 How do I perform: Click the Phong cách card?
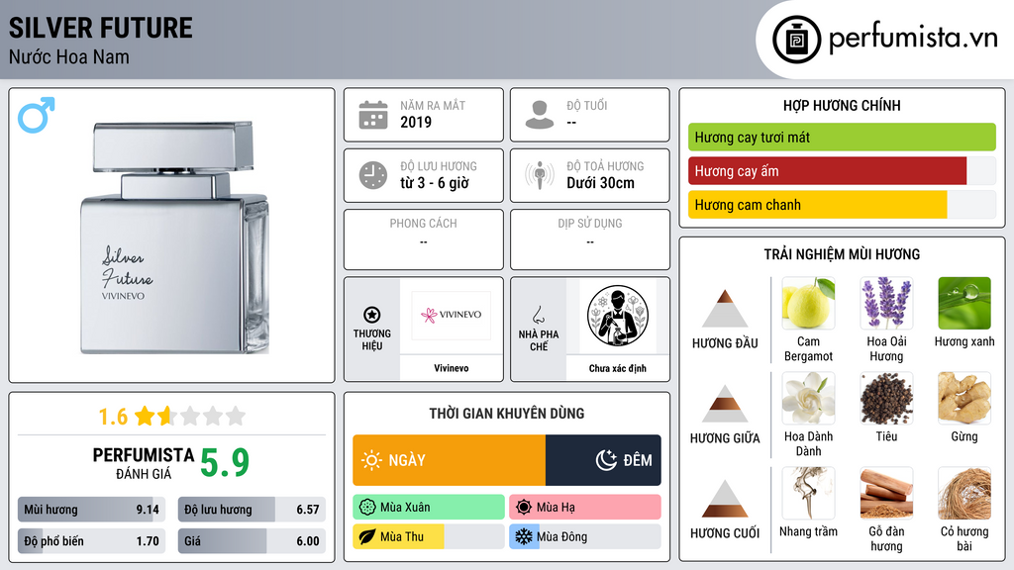(x=424, y=239)
